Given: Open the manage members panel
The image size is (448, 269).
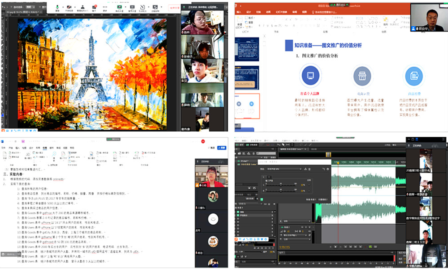Looking at the screenshot, I should coord(82,8).
